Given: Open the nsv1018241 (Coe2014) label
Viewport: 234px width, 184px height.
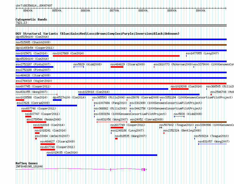Looking at the screenshot, I should pos(50,130).
